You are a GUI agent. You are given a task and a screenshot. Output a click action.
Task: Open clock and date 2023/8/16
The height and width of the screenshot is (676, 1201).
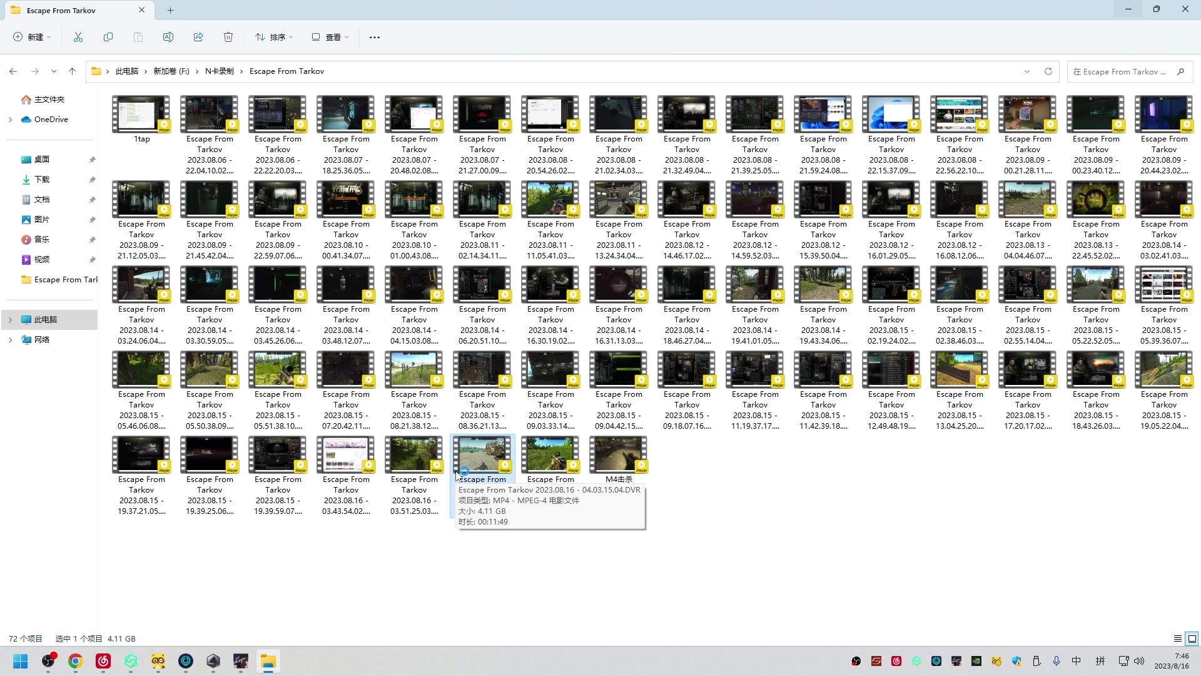point(1172,661)
